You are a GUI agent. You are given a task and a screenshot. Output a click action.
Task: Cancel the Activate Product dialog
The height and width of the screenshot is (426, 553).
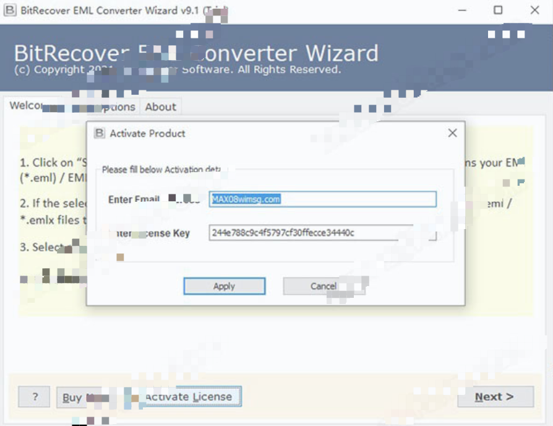pyautogui.click(x=324, y=286)
